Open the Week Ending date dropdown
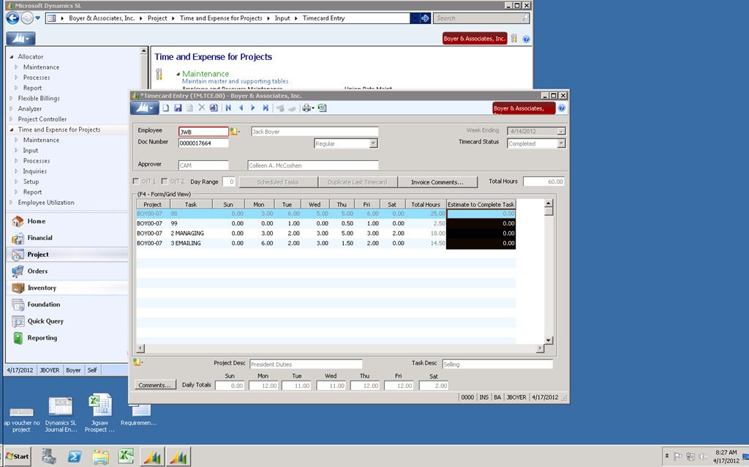 [561, 131]
